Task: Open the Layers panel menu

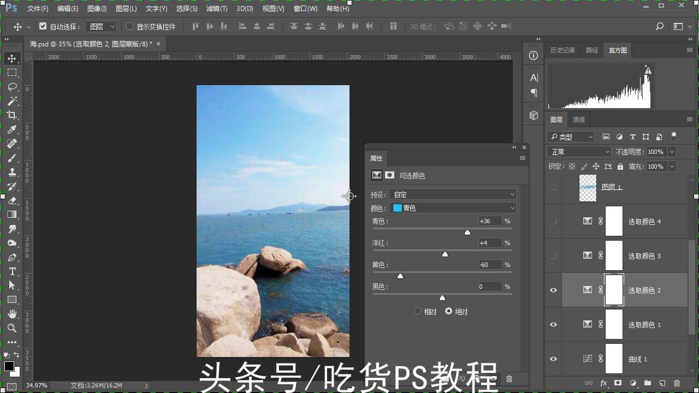Action: pos(690,120)
